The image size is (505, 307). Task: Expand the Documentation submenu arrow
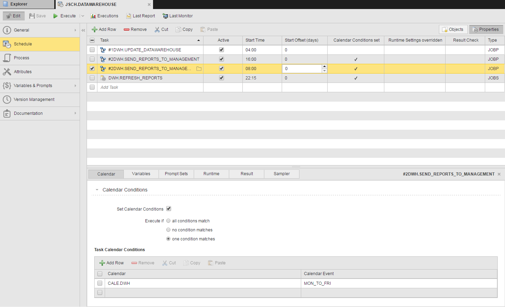[x=75, y=113]
